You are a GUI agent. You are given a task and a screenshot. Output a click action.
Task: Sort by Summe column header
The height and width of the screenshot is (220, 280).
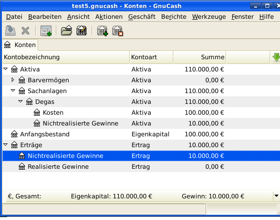pyautogui.click(x=200, y=57)
